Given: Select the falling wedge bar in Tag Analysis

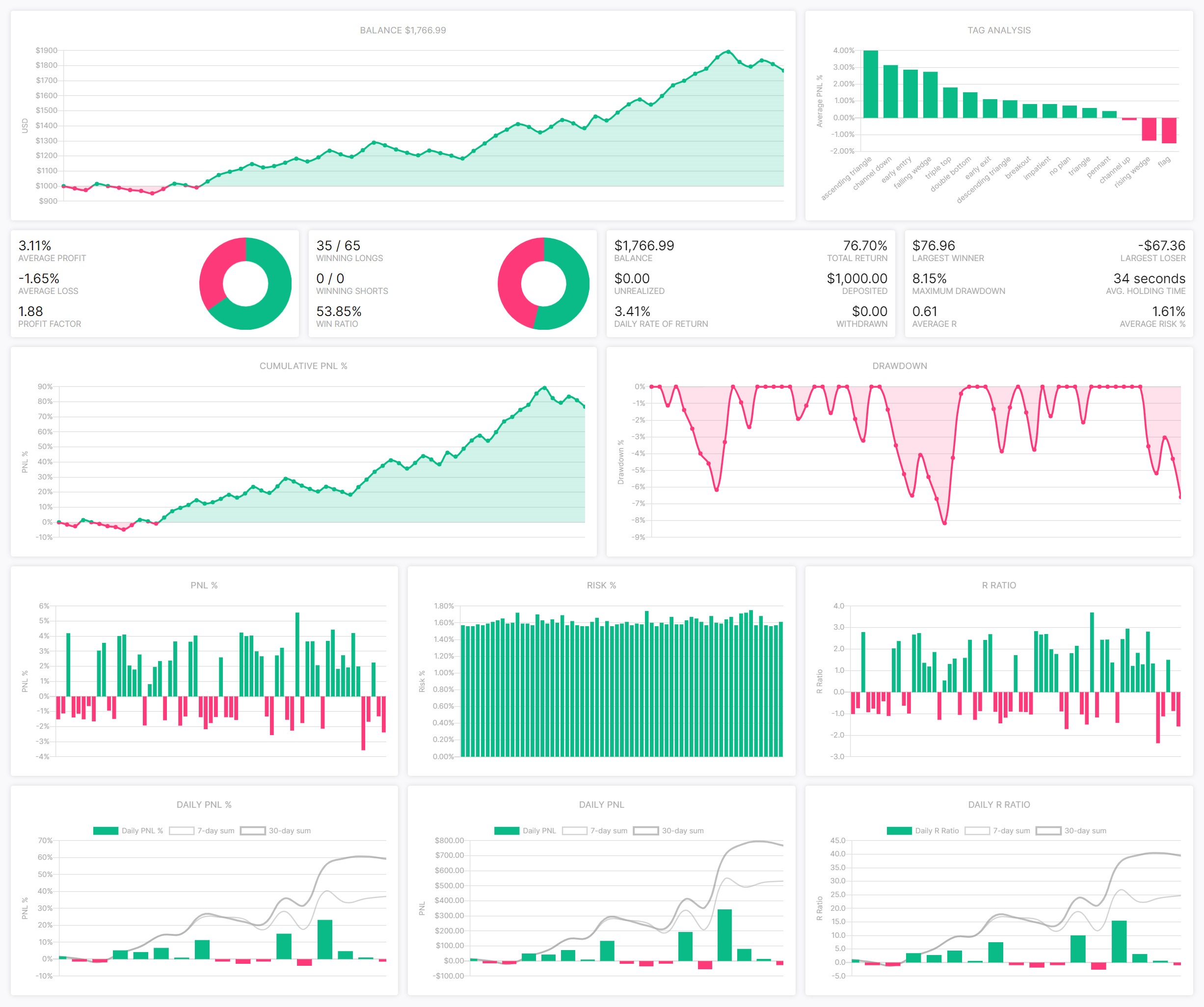Looking at the screenshot, I should 930,95.
